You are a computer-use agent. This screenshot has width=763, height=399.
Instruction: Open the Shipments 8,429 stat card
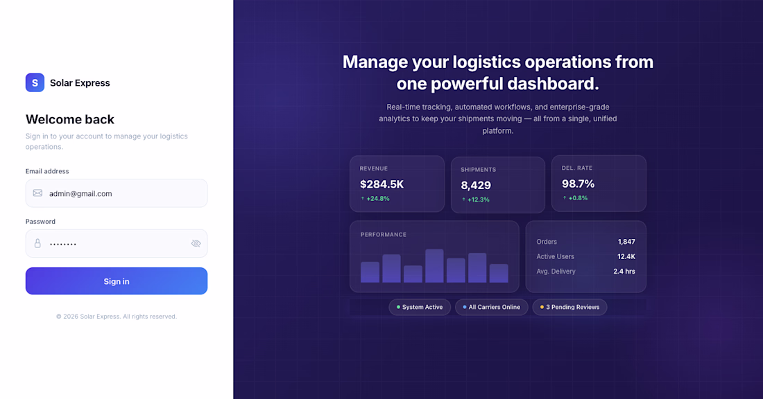pyautogui.click(x=498, y=185)
